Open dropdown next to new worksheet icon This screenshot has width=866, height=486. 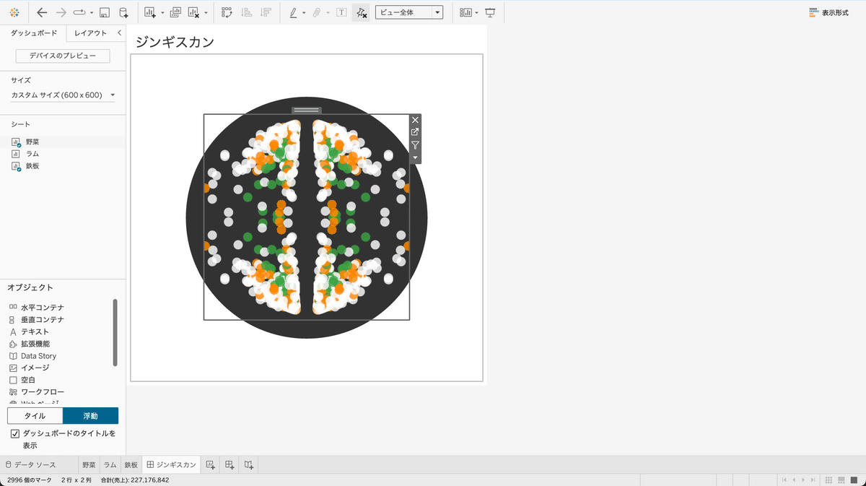click(162, 12)
